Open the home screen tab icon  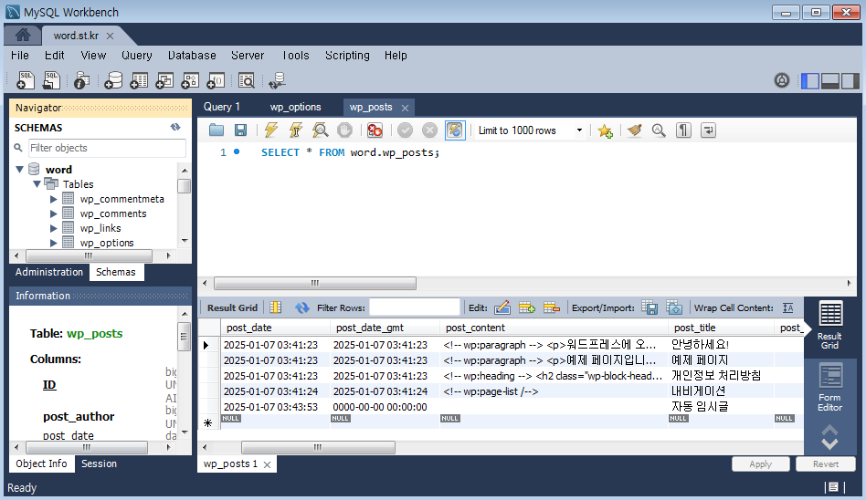point(23,36)
